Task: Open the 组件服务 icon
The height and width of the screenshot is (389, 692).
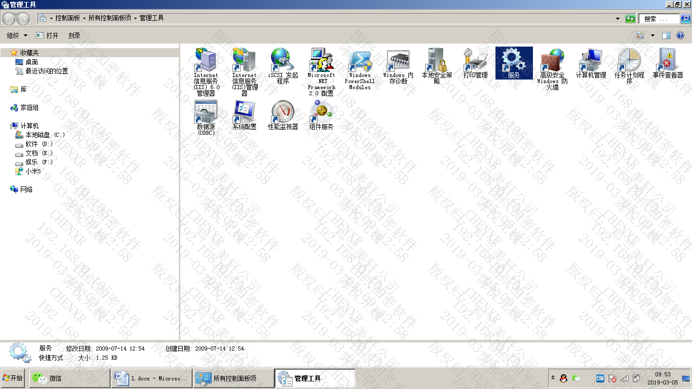Action: 321,112
